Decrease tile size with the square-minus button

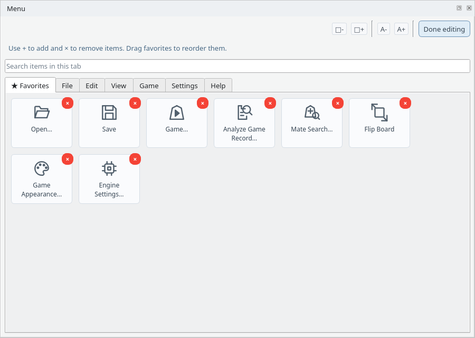coord(339,29)
